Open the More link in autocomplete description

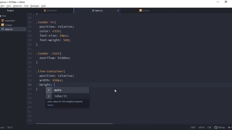[50, 105]
